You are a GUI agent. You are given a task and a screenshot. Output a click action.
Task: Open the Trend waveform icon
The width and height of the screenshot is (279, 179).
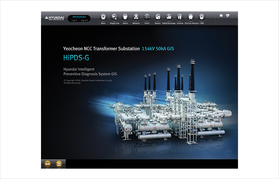pyautogui.click(x=147, y=18)
